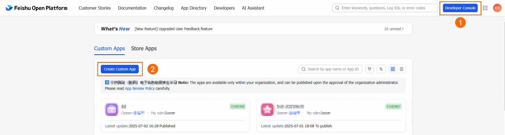Click the Developer Console button

[x=460, y=8]
